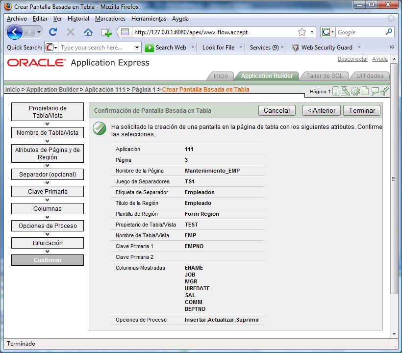
Task: Click the Página 1 breadcrumb link
Action: (144, 89)
